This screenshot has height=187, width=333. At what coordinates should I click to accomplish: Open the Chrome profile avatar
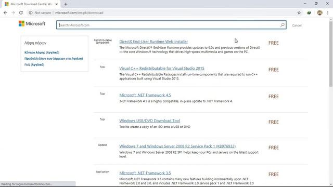pyautogui.click(x=319, y=12)
